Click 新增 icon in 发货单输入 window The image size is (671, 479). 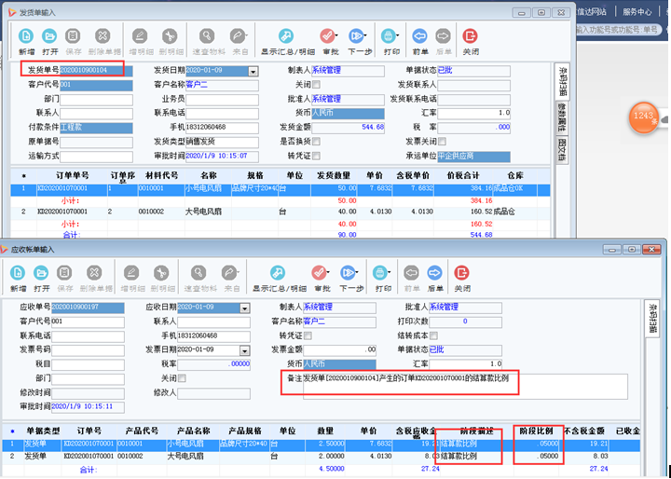[x=26, y=36]
